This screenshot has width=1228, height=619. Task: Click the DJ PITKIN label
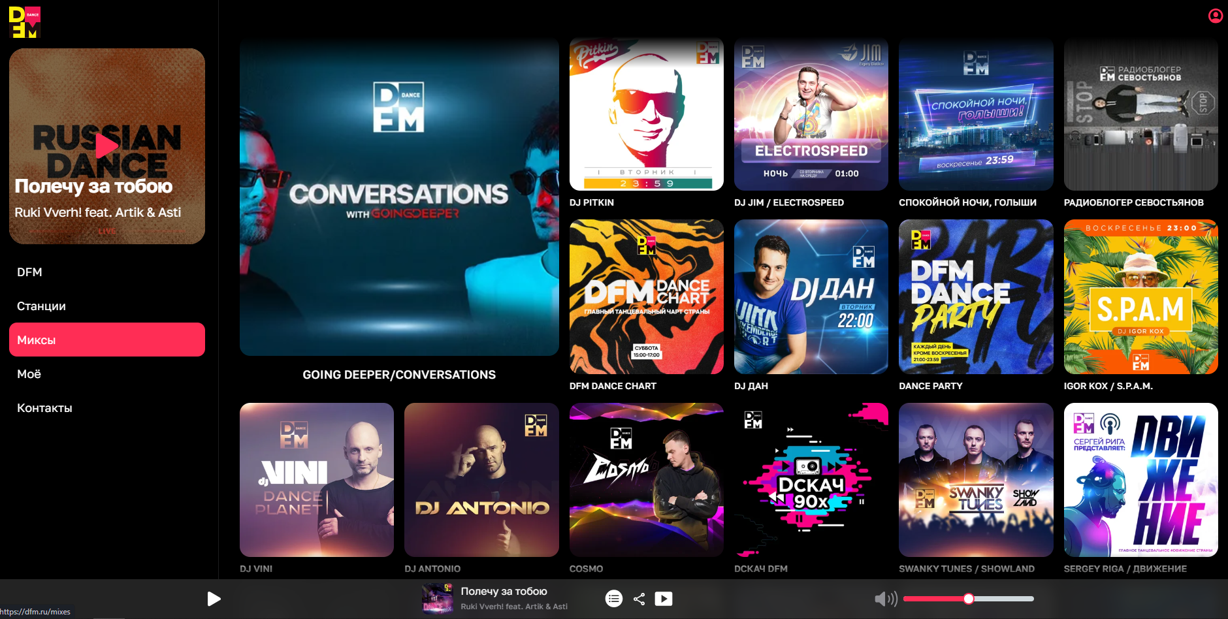click(592, 202)
